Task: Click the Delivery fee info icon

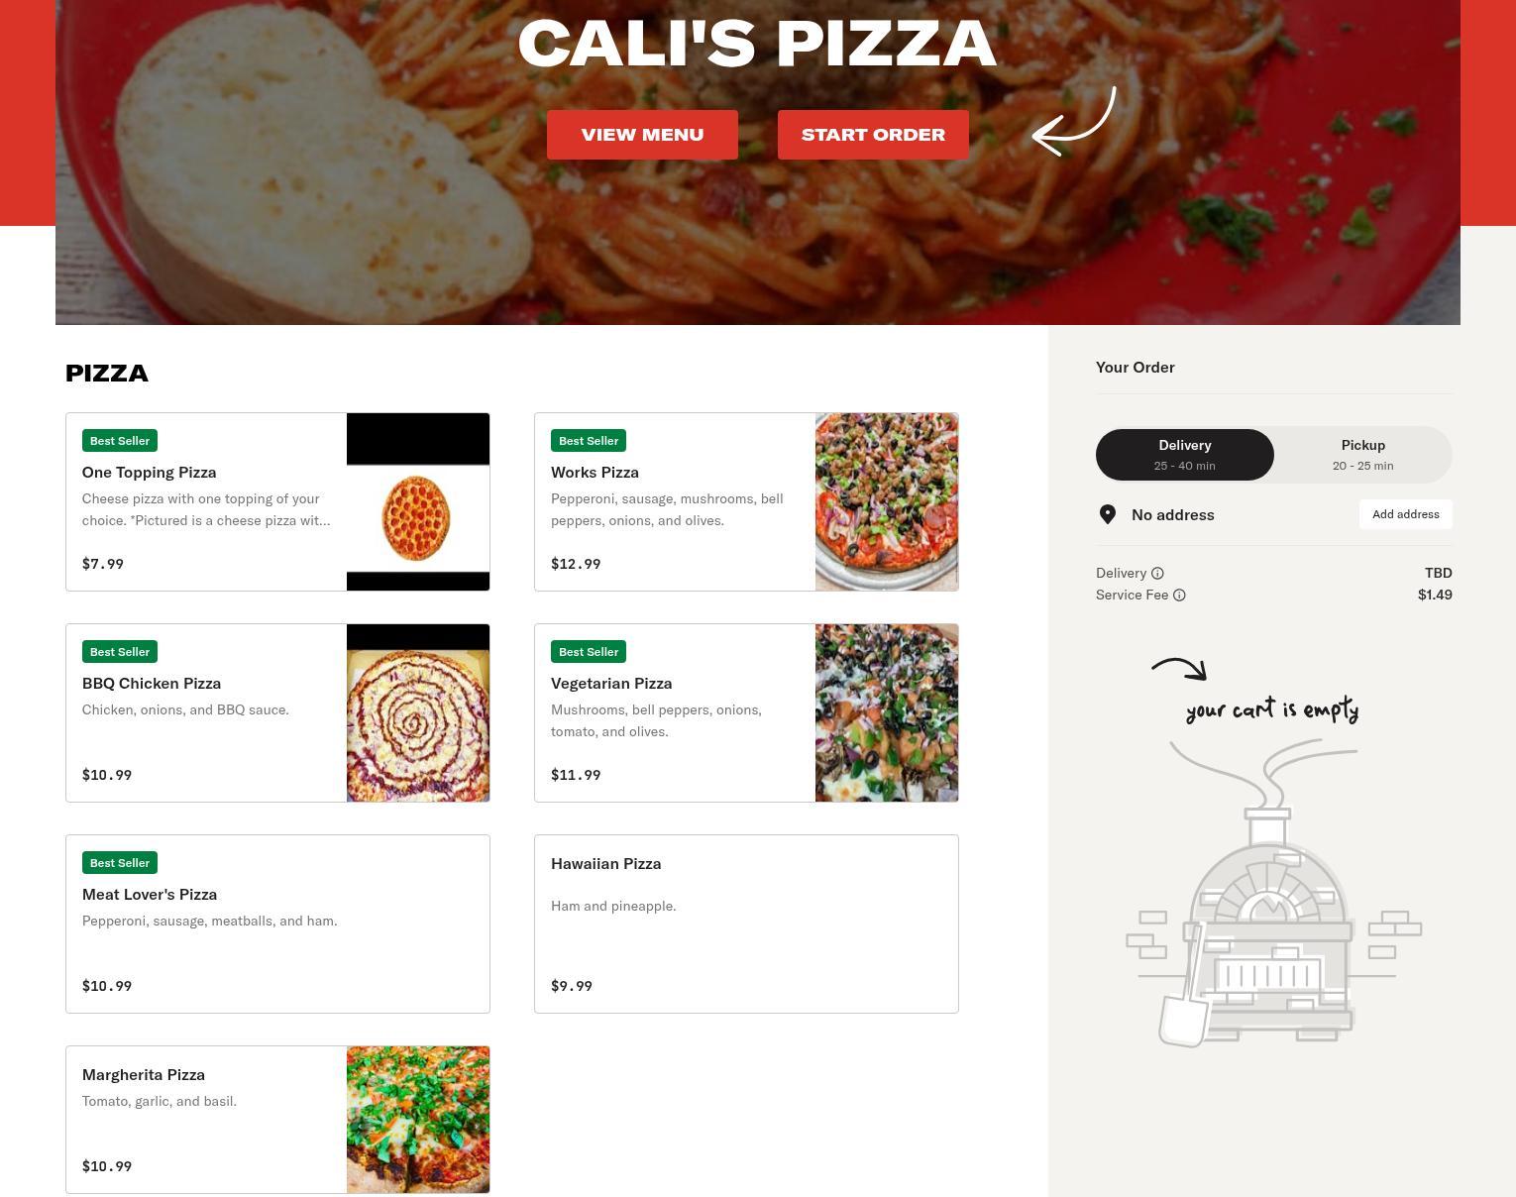Action: tap(1157, 573)
